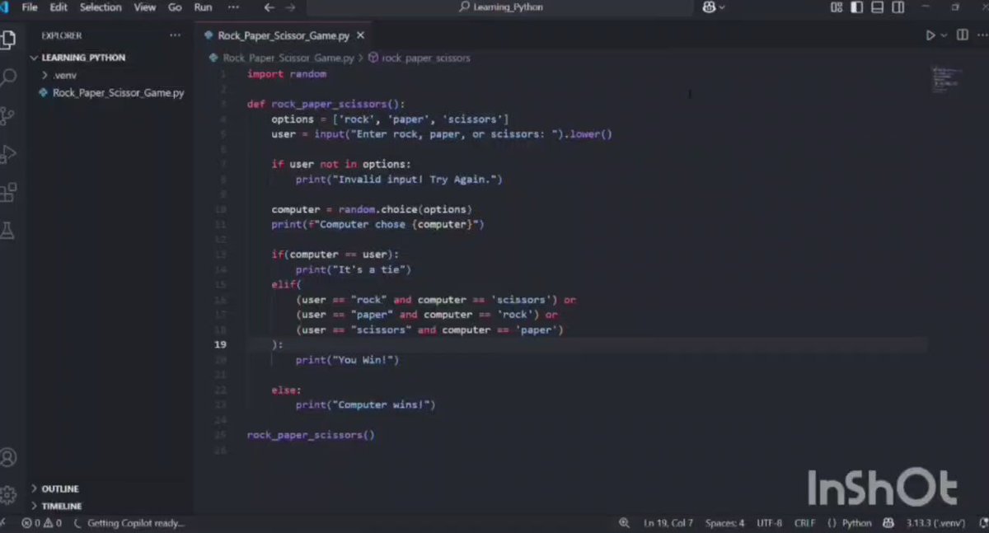This screenshot has width=989, height=533.
Task: Change the UTF-8 encoding in status bar
Action: point(769,523)
